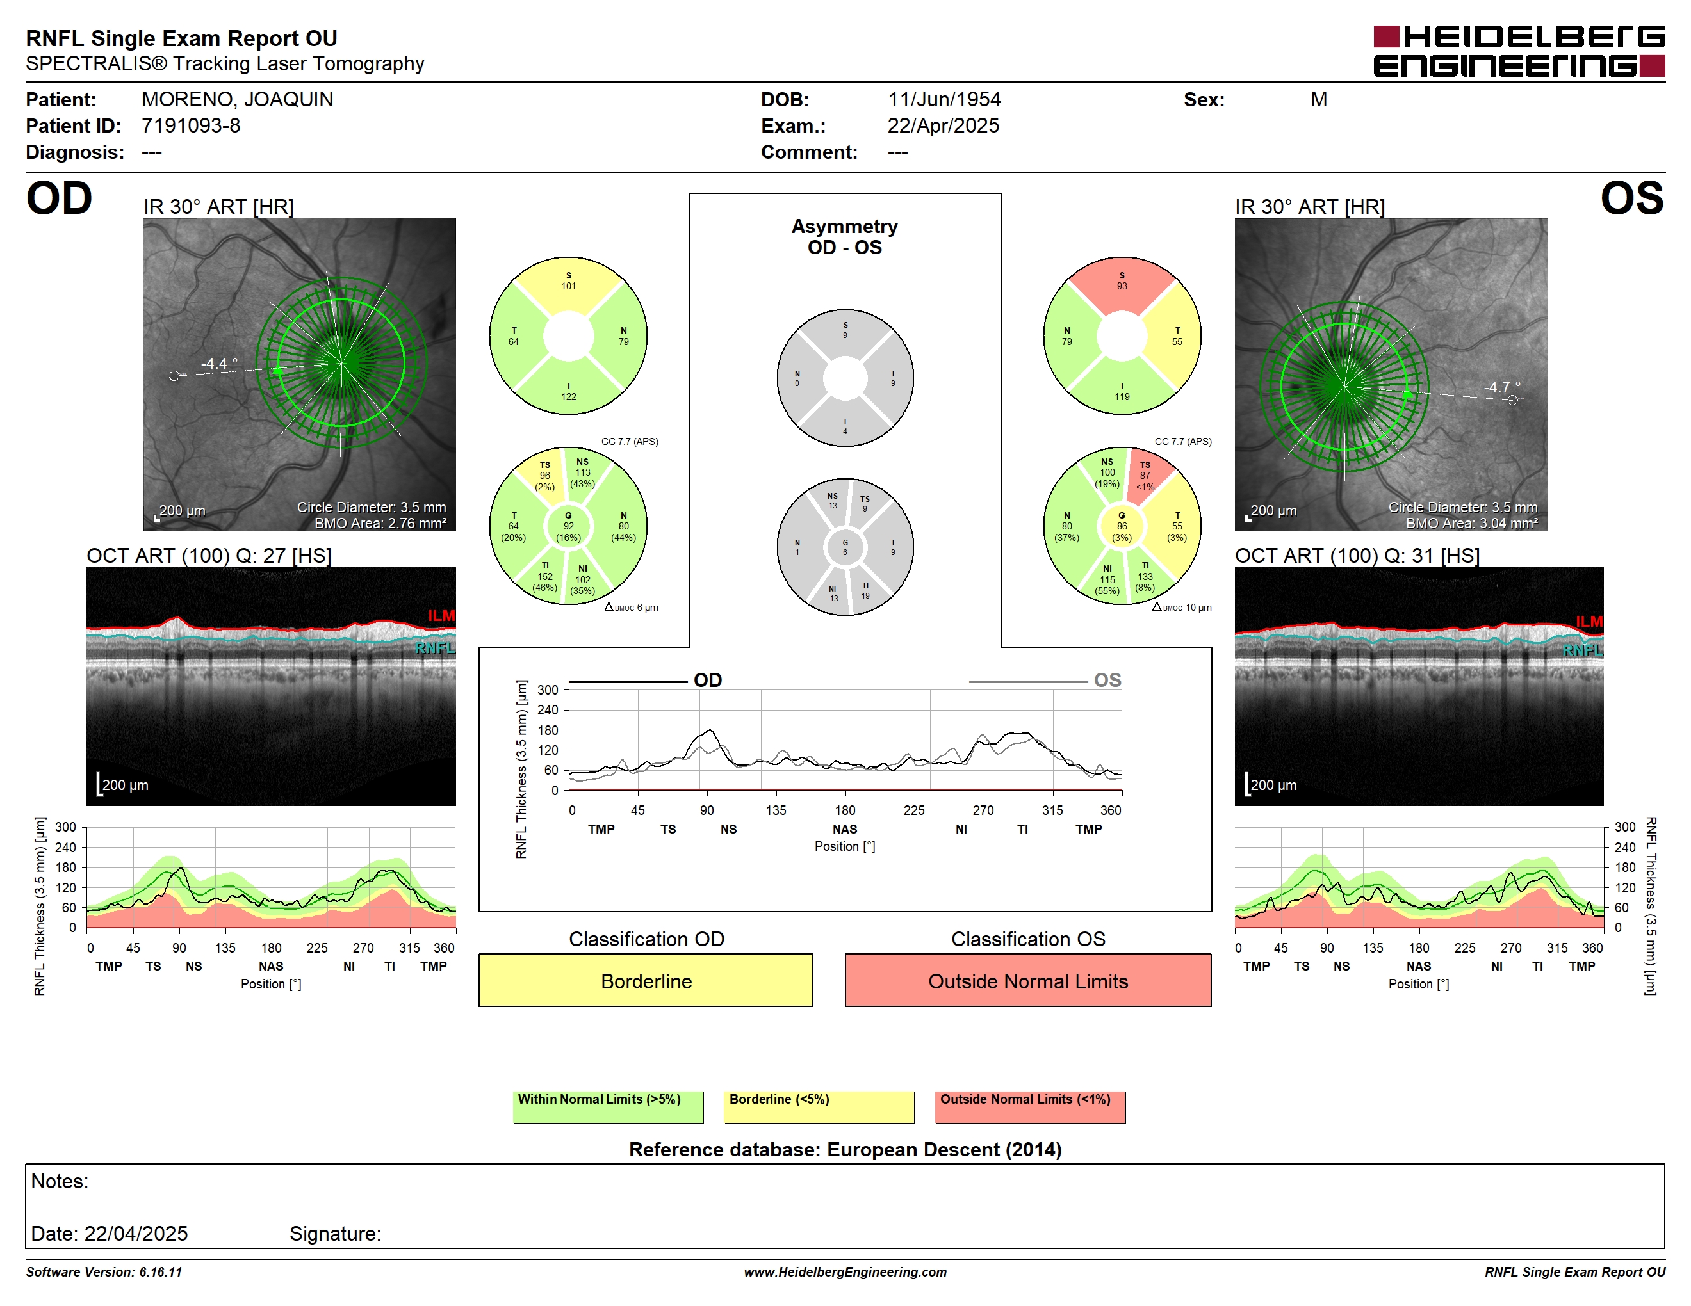Click the Software Version 6.16.11 text

pyautogui.click(x=104, y=1272)
